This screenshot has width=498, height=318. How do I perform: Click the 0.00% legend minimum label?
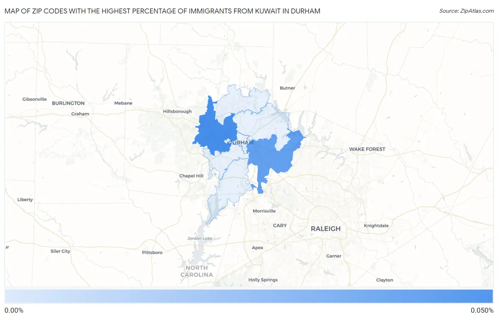click(14, 310)
